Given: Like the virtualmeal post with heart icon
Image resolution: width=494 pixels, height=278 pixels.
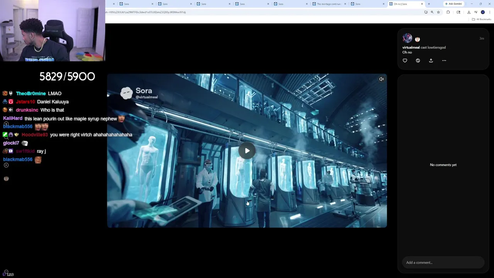Looking at the screenshot, I should coord(405,61).
